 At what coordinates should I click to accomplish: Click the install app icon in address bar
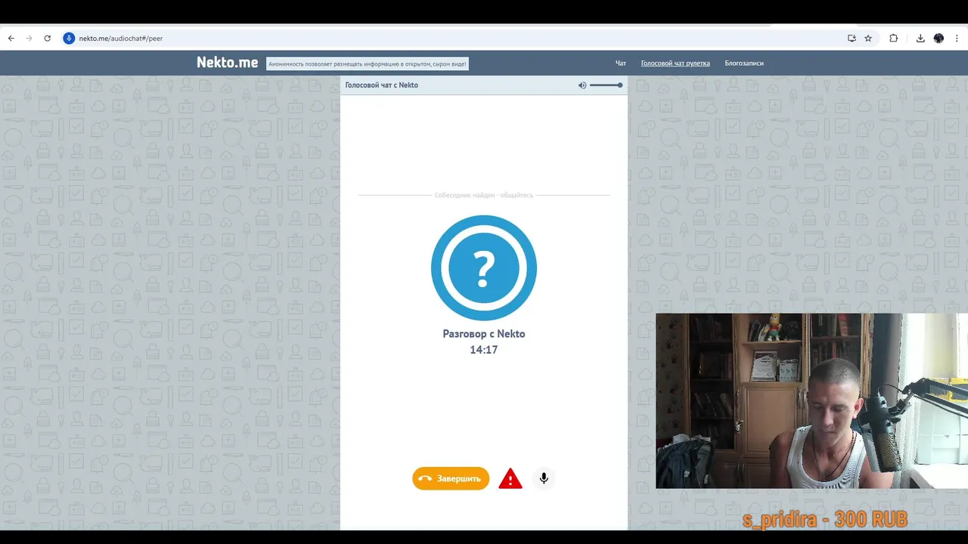click(852, 38)
